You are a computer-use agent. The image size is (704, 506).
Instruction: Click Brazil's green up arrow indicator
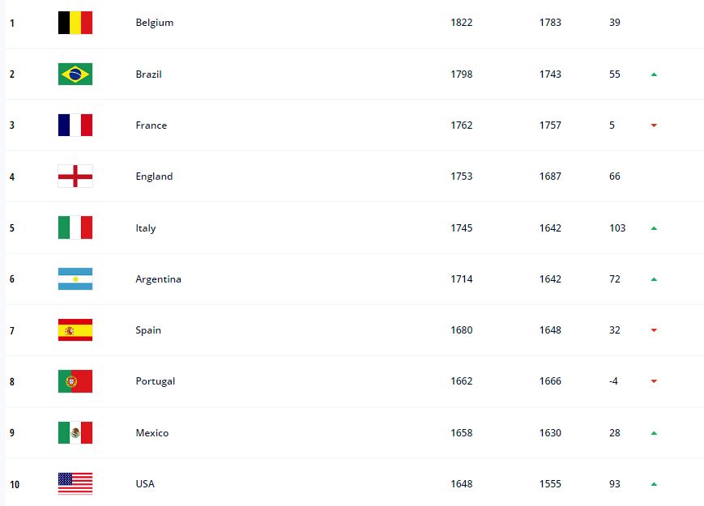654,74
